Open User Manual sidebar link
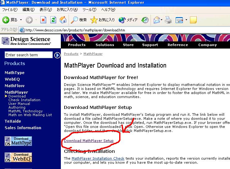The height and width of the screenshot is (169, 230). (19, 104)
